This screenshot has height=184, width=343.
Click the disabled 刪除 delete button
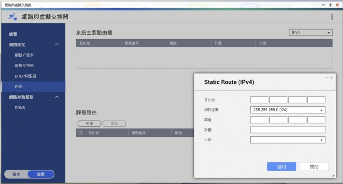pyautogui.click(x=114, y=123)
